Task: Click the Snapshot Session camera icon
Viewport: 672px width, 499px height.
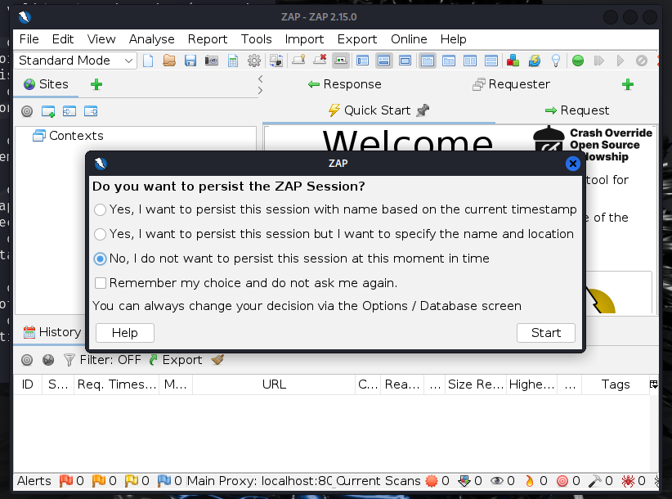Action: point(211,61)
